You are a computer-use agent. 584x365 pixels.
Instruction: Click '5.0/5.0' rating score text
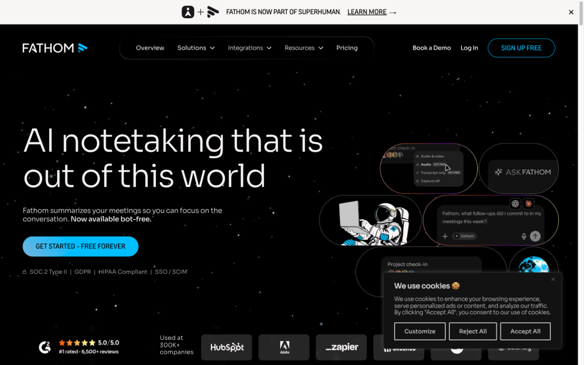(x=108, y=343)
